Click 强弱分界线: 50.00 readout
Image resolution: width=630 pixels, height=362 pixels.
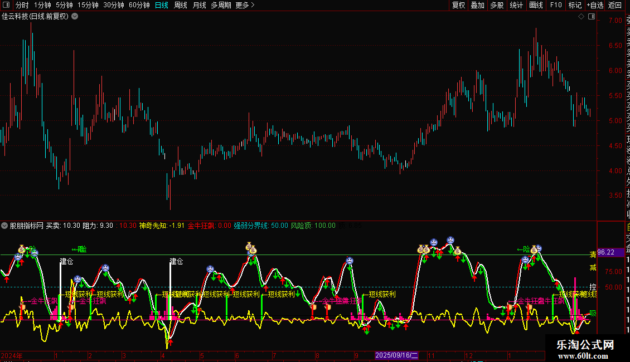(261, 226)
